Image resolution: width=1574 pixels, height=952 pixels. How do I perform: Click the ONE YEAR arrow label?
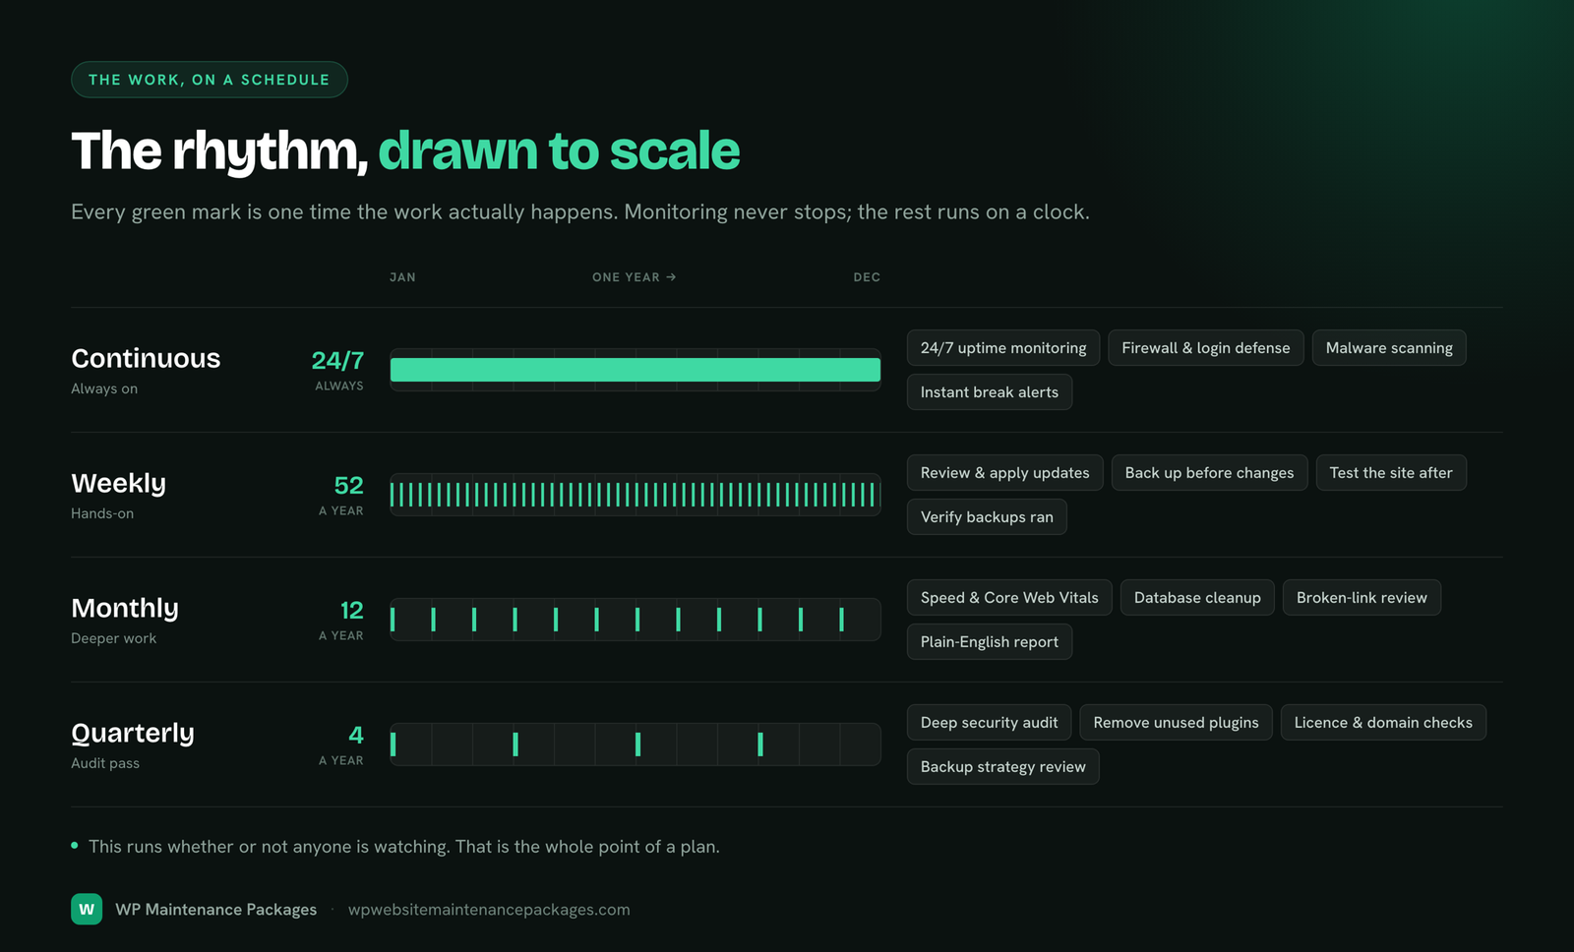point(635,277)
